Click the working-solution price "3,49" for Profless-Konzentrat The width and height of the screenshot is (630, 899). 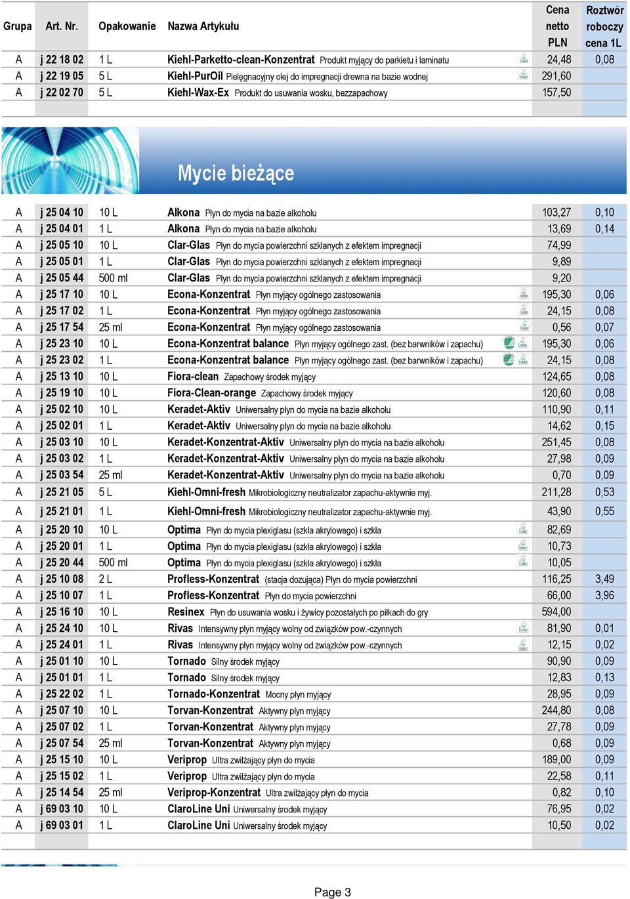point(604,579)
